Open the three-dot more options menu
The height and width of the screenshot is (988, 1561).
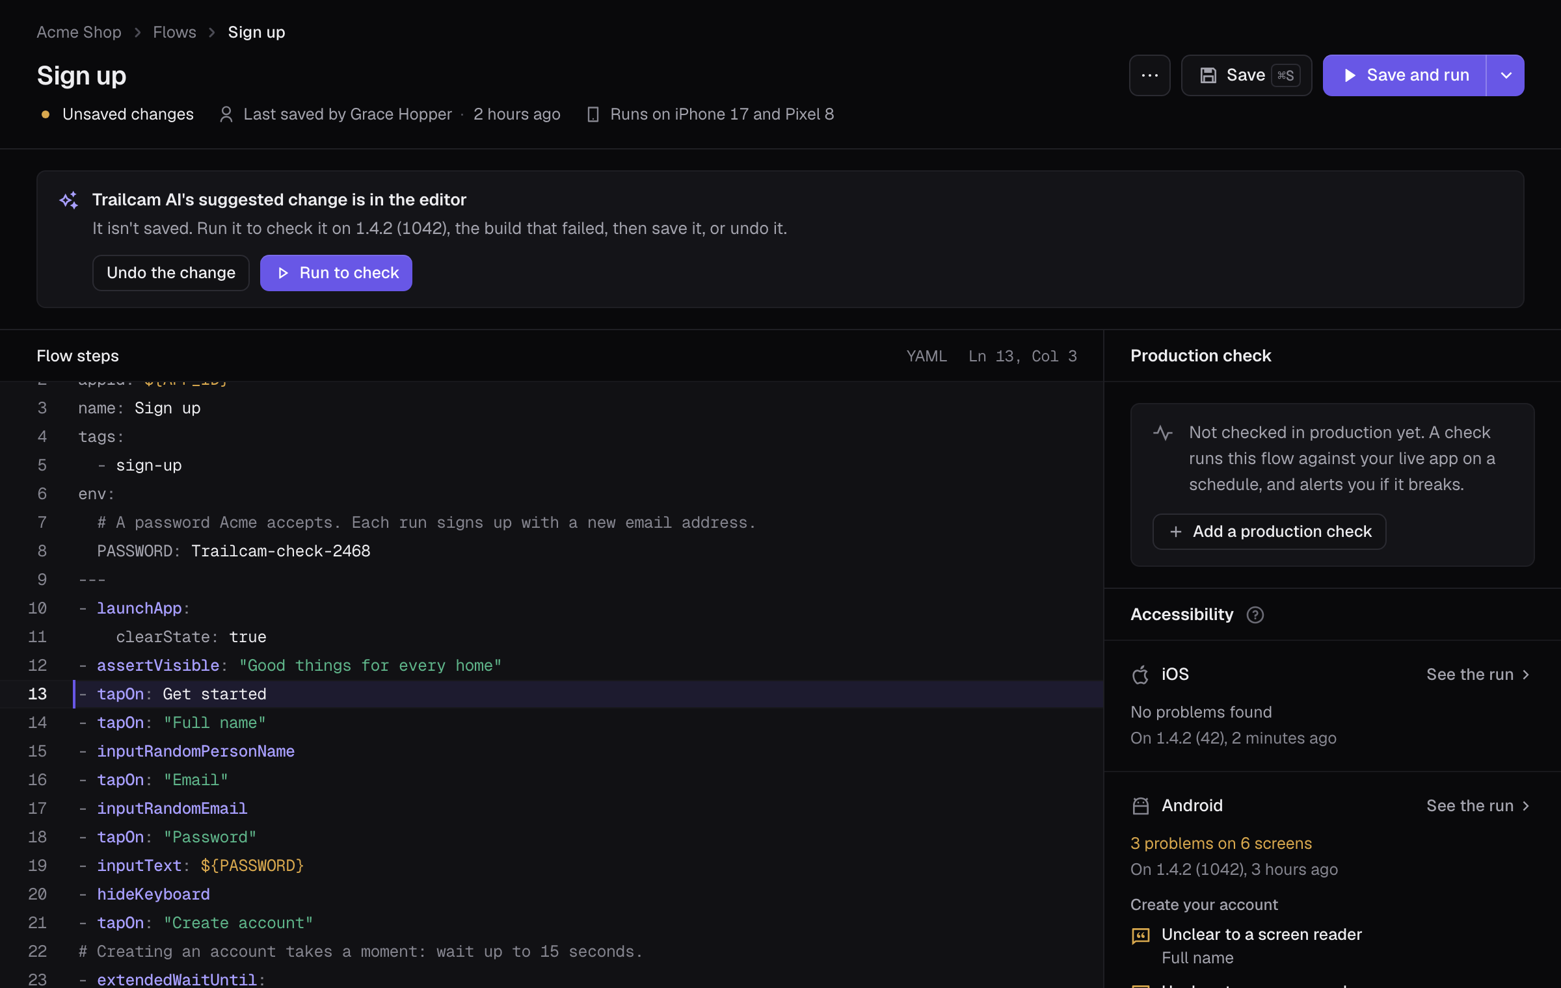coord(1149,75)
